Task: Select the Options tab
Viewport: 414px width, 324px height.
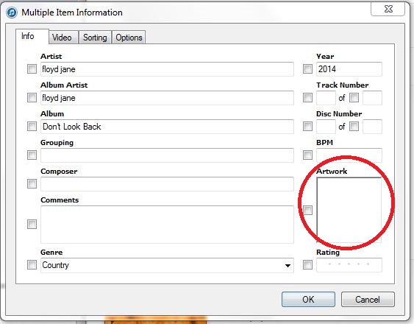Action: pyautogui.click(x=129, y=38)
